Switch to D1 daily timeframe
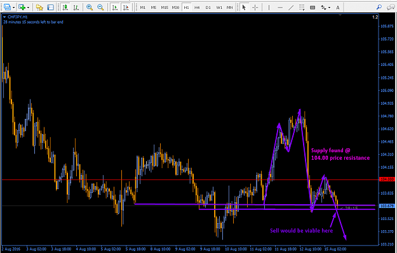 208,8
